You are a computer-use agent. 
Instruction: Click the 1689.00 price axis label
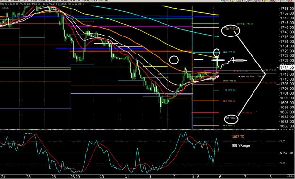coord(287,112)
